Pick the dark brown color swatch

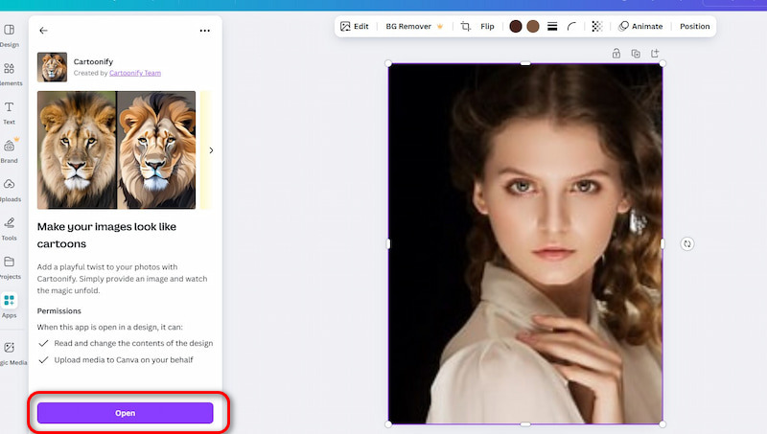coord(516,27)
